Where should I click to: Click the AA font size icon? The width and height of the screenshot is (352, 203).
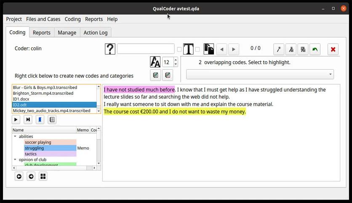[155, 62]
